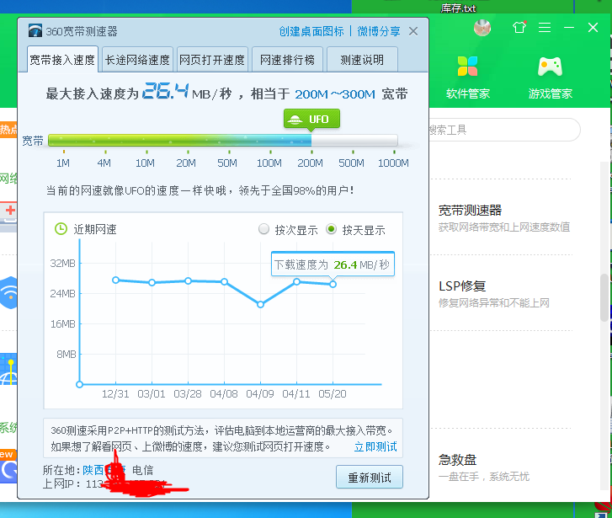Open LSP修复 tool entry in 360 window

(x=494, y=294)
